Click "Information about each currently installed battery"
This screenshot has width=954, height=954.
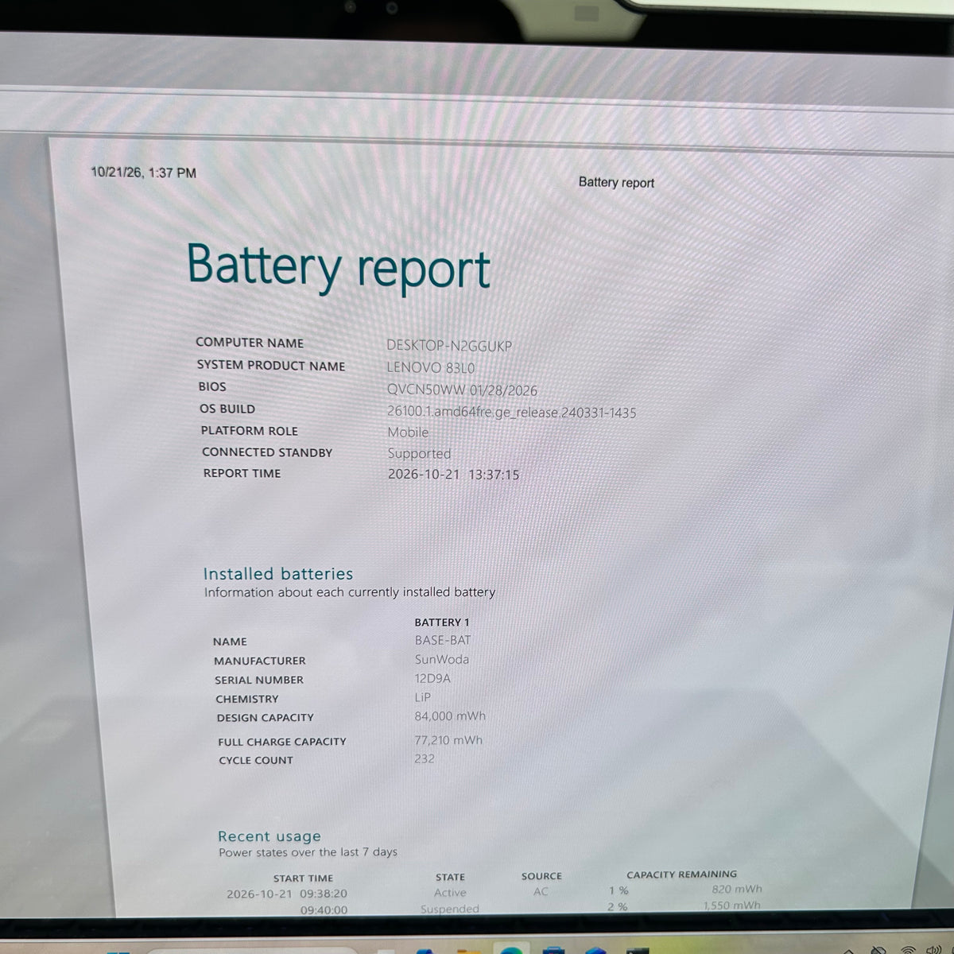click(x=350, y=592)
